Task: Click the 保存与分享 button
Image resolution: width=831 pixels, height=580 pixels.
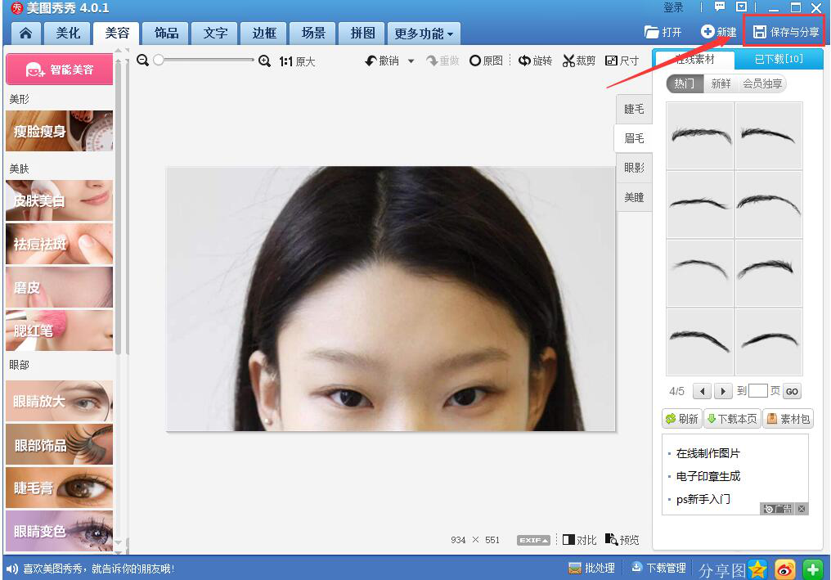Action: pos(786,32)
